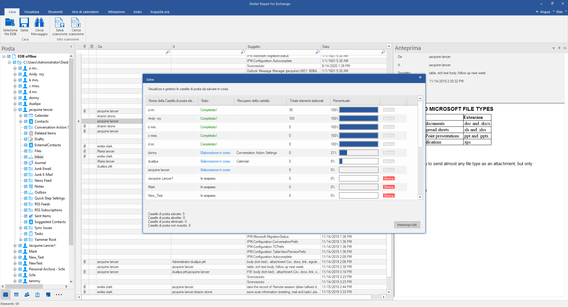Click the donny row progress bar
The image size is (568, 307).
[x=359, y=153]
